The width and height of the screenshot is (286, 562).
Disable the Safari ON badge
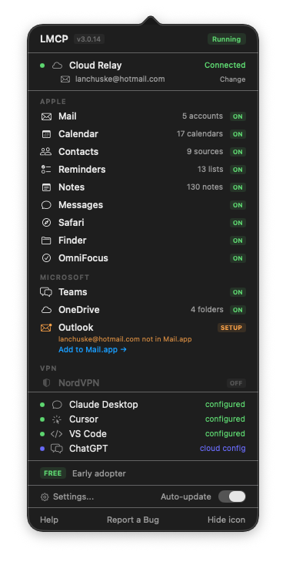tap(238, 223)
